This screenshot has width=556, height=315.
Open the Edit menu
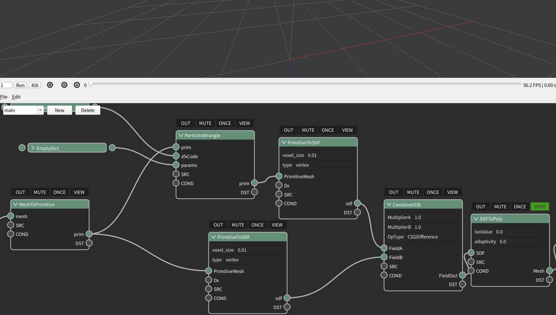click(16, 97)
